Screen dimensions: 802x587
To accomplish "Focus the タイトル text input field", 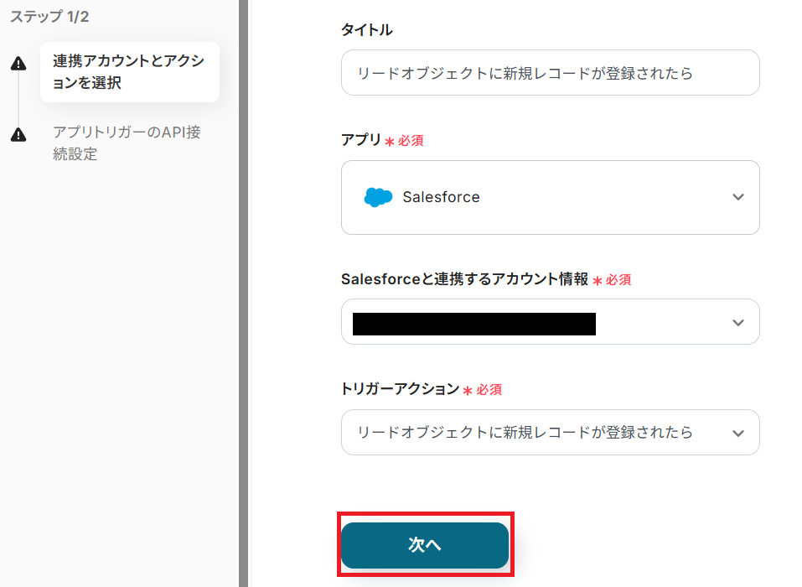I will point(550,73).
